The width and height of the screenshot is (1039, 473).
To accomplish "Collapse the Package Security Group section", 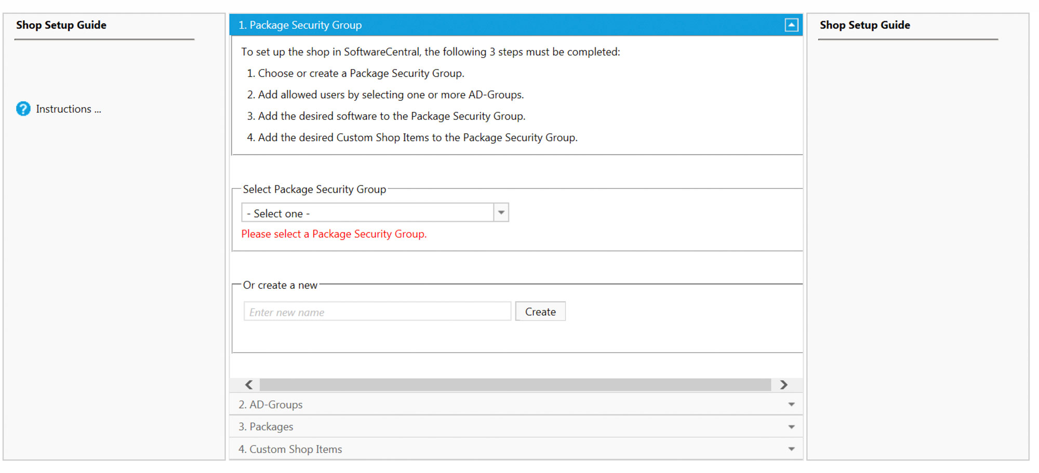I will 791,25.
